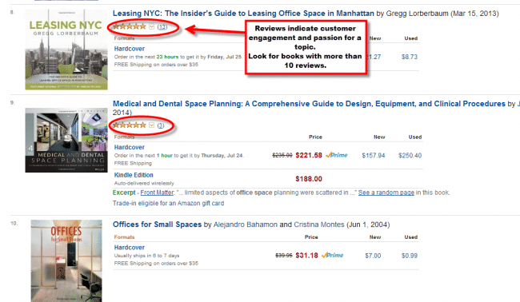Expand rating dropdown arrow for Leasing NYC

point(151,27)
